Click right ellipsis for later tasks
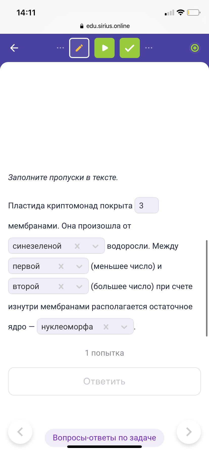Screen dimensions: 209x452 (x=149, y=48)
